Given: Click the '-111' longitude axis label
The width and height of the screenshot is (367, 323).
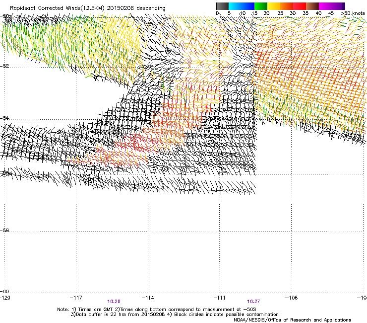Looking at the screenshot, I should pos(220,298).
